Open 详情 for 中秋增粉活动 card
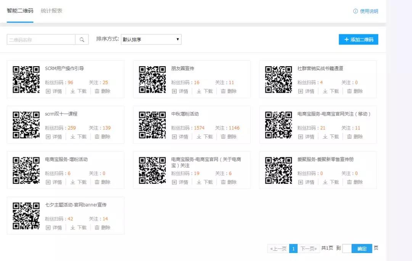Screen dimensions: 412x261 point(180,136)
